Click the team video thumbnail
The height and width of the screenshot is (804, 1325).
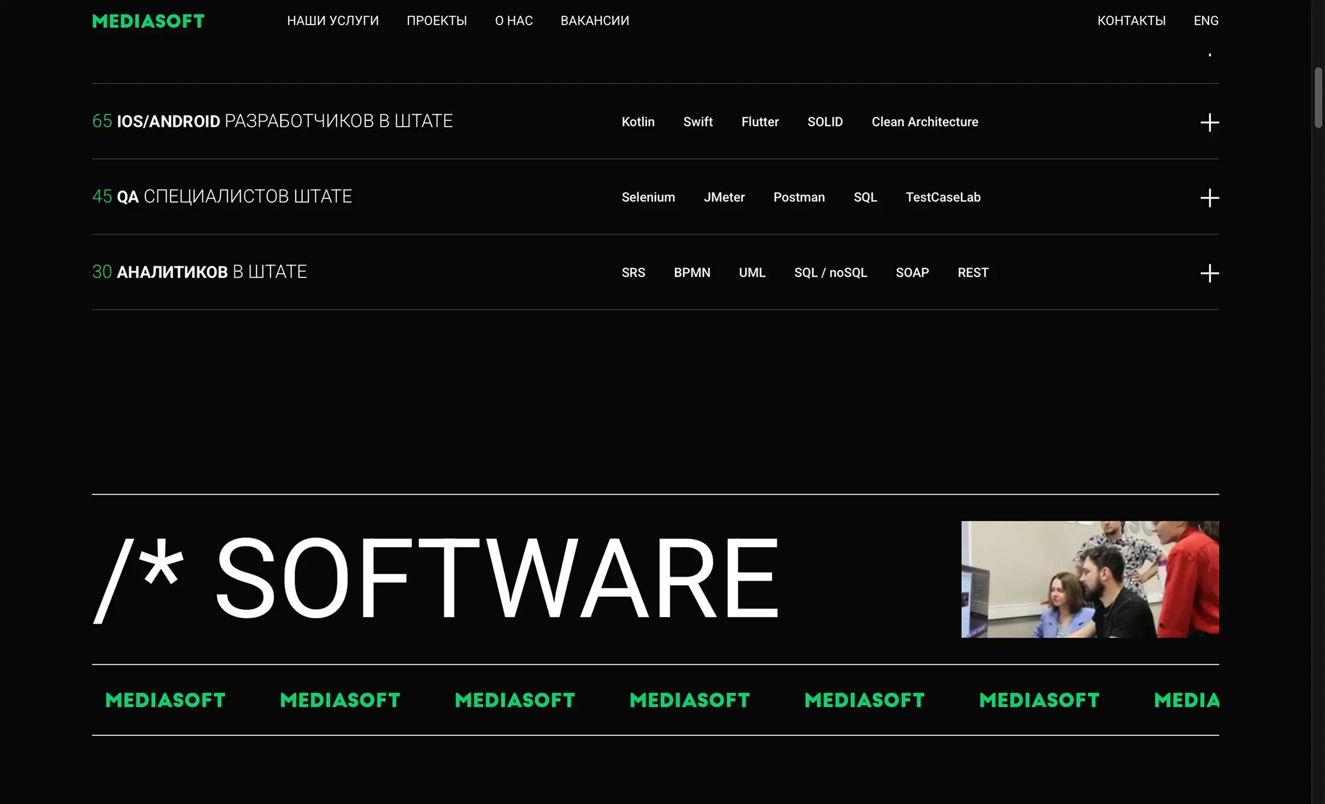1089,579
